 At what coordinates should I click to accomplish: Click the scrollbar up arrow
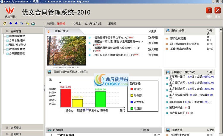tap(221, 30)
